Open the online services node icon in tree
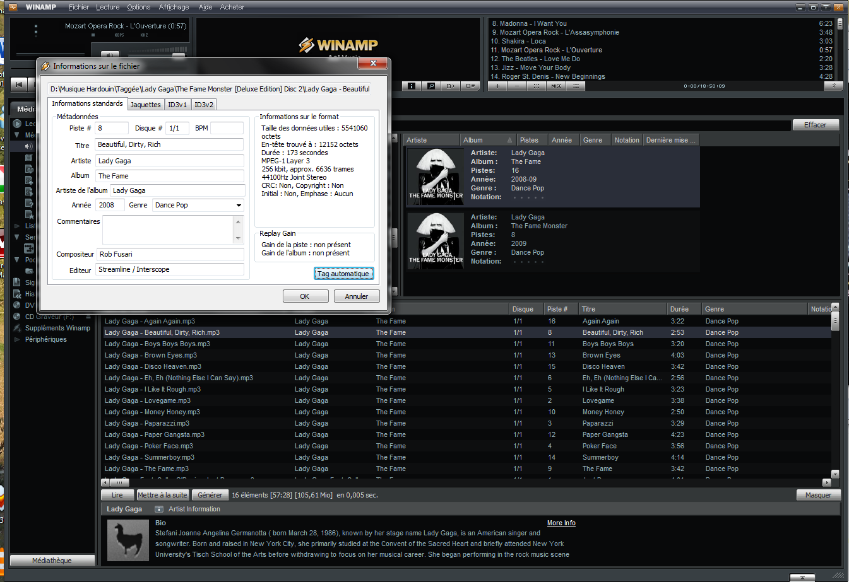849x582 pixels. 28,248
